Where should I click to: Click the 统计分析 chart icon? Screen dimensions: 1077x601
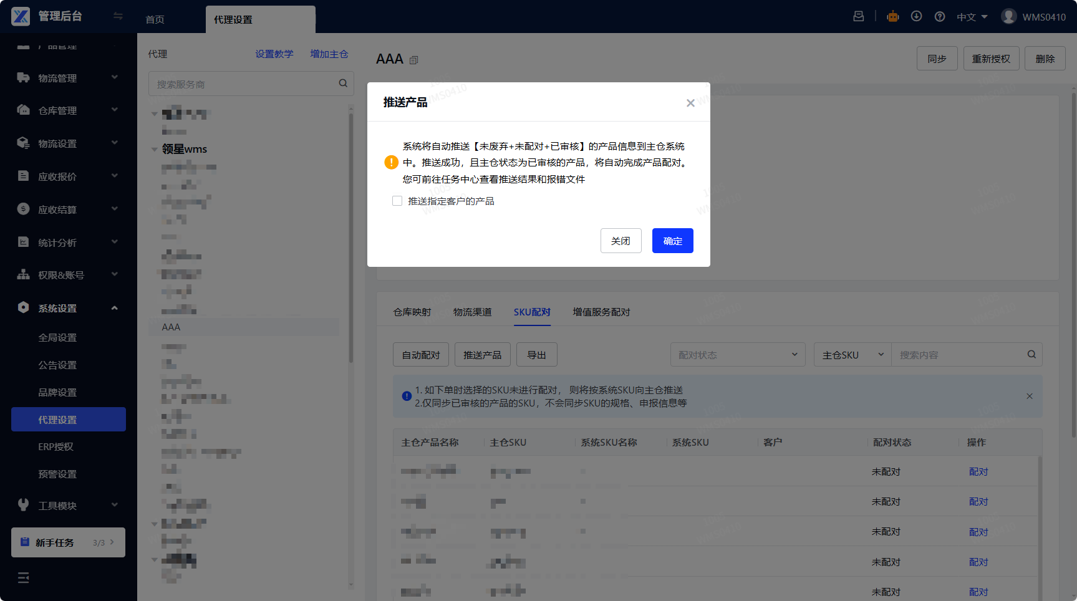[x=23, y=242]
